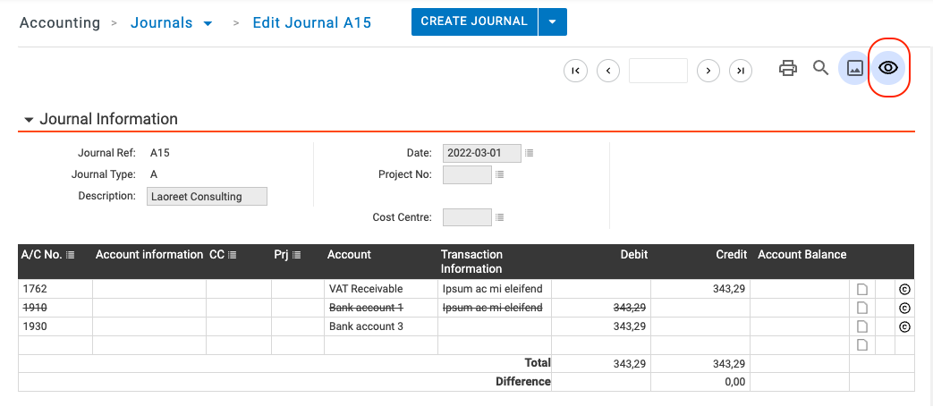Click the image attachment icon
The width and height of the screenshot is (933, 415).
pyautogui.click(x=855, y=68)
